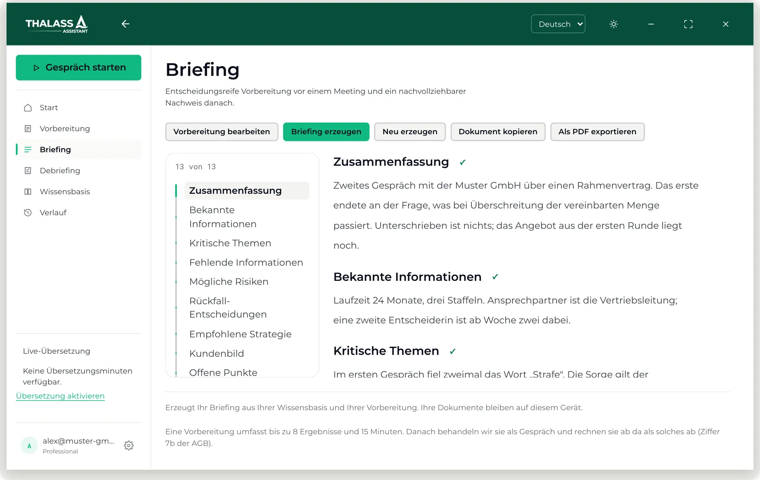Jump to Mögliche Risiken in outline

247,282
